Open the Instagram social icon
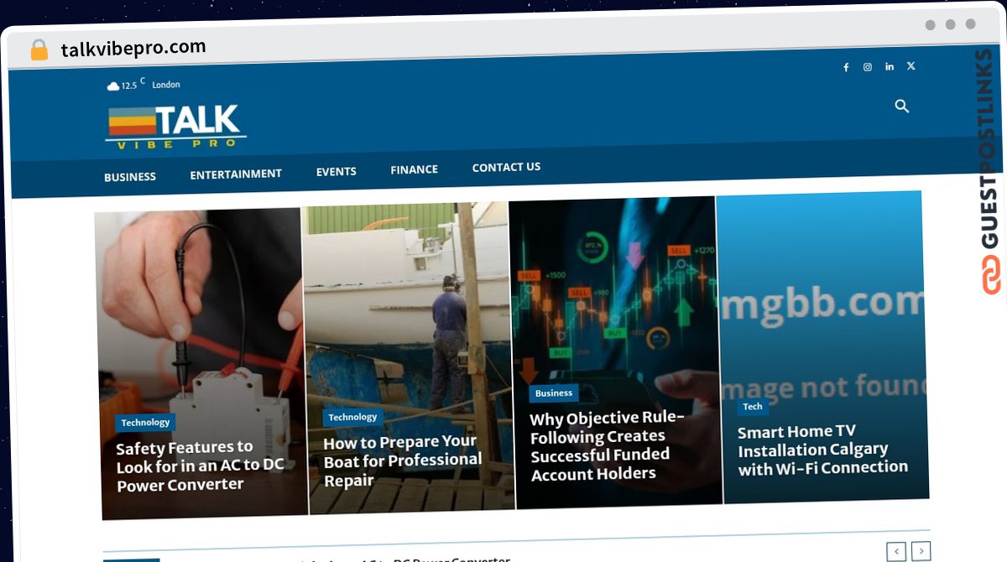The image size is (1007, 562). [x=868, y=67]
